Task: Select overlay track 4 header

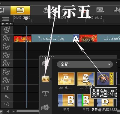Action: pyautogui.click(x=7, y=63)
